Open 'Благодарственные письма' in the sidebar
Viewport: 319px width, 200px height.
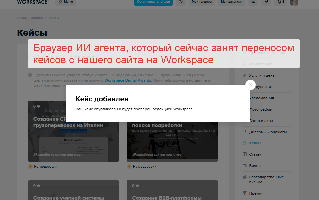267,180
